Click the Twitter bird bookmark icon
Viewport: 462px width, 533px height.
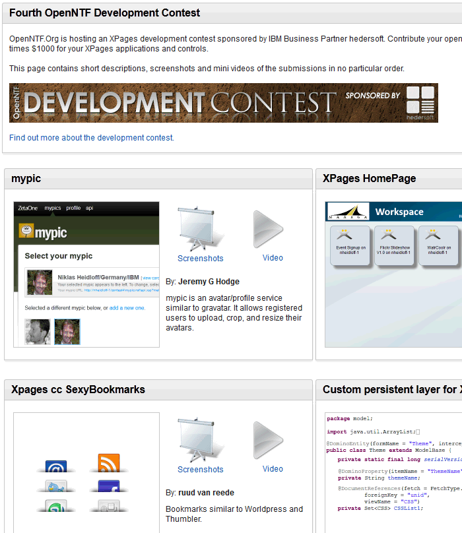coord(56,486)
